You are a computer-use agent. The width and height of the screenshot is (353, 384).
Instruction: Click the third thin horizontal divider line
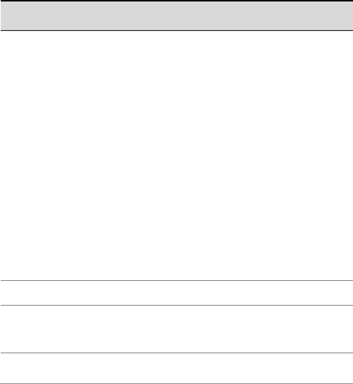[x=176, y=353]
